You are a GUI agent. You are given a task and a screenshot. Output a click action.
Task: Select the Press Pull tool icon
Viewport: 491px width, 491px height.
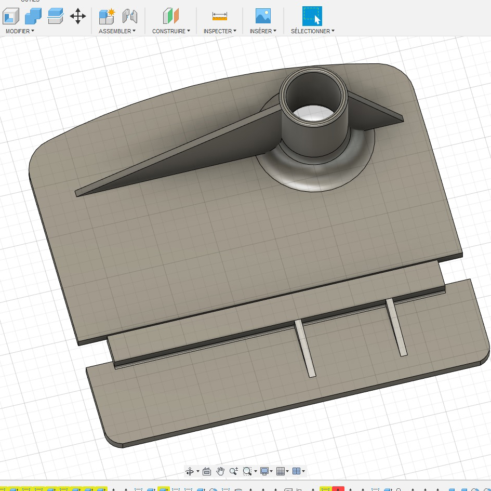point(11,17)
